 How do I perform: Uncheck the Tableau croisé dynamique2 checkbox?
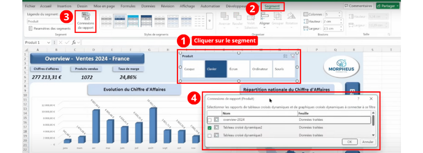point(209,128)
